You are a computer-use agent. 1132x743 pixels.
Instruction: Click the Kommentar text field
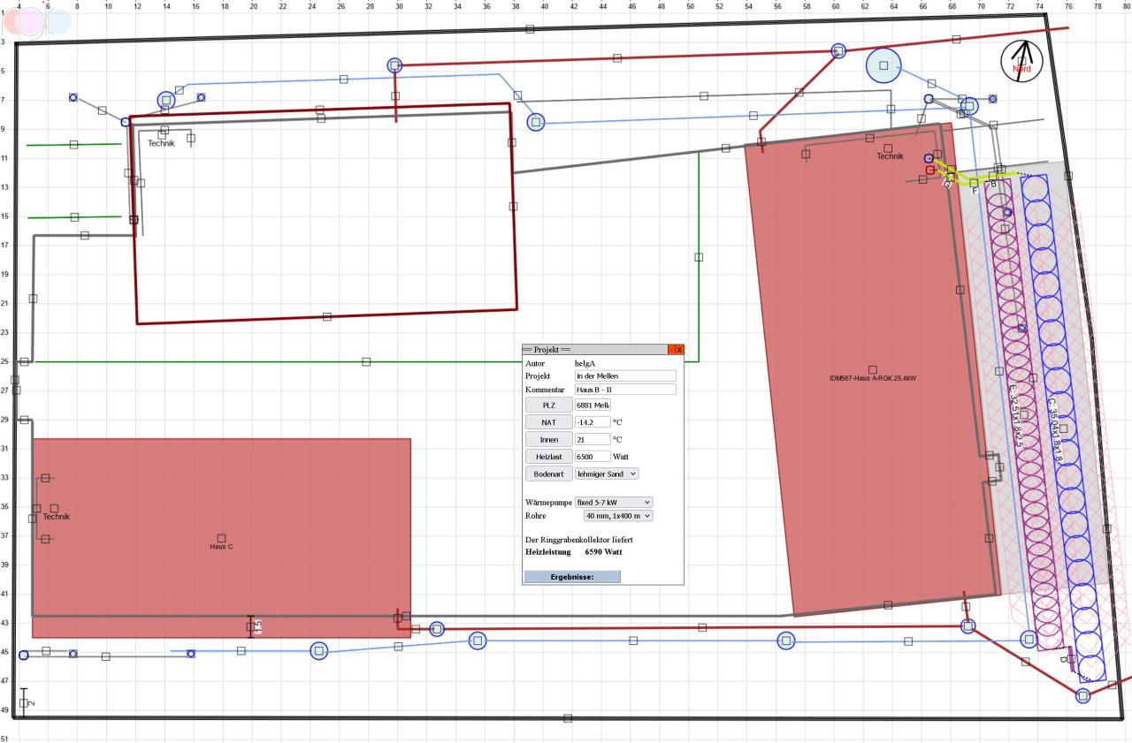[624, 390]
